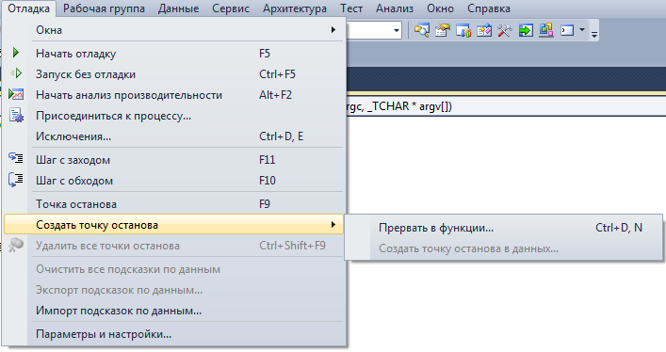This screenshot has width=666, height=352.
Task: Open Solution Explorer from the toolbar
Action: tap(422, 30)
